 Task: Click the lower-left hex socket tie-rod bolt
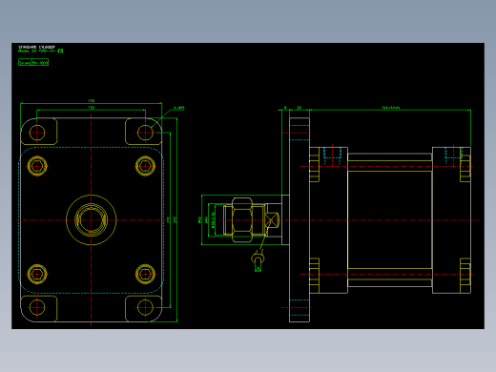(37, 274)
